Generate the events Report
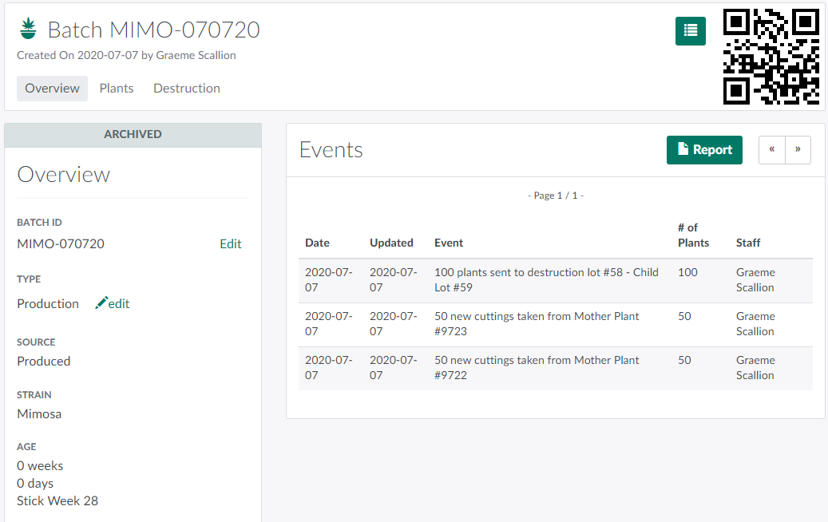The height and width of the screenshot is (522, 828). point(704,150)
